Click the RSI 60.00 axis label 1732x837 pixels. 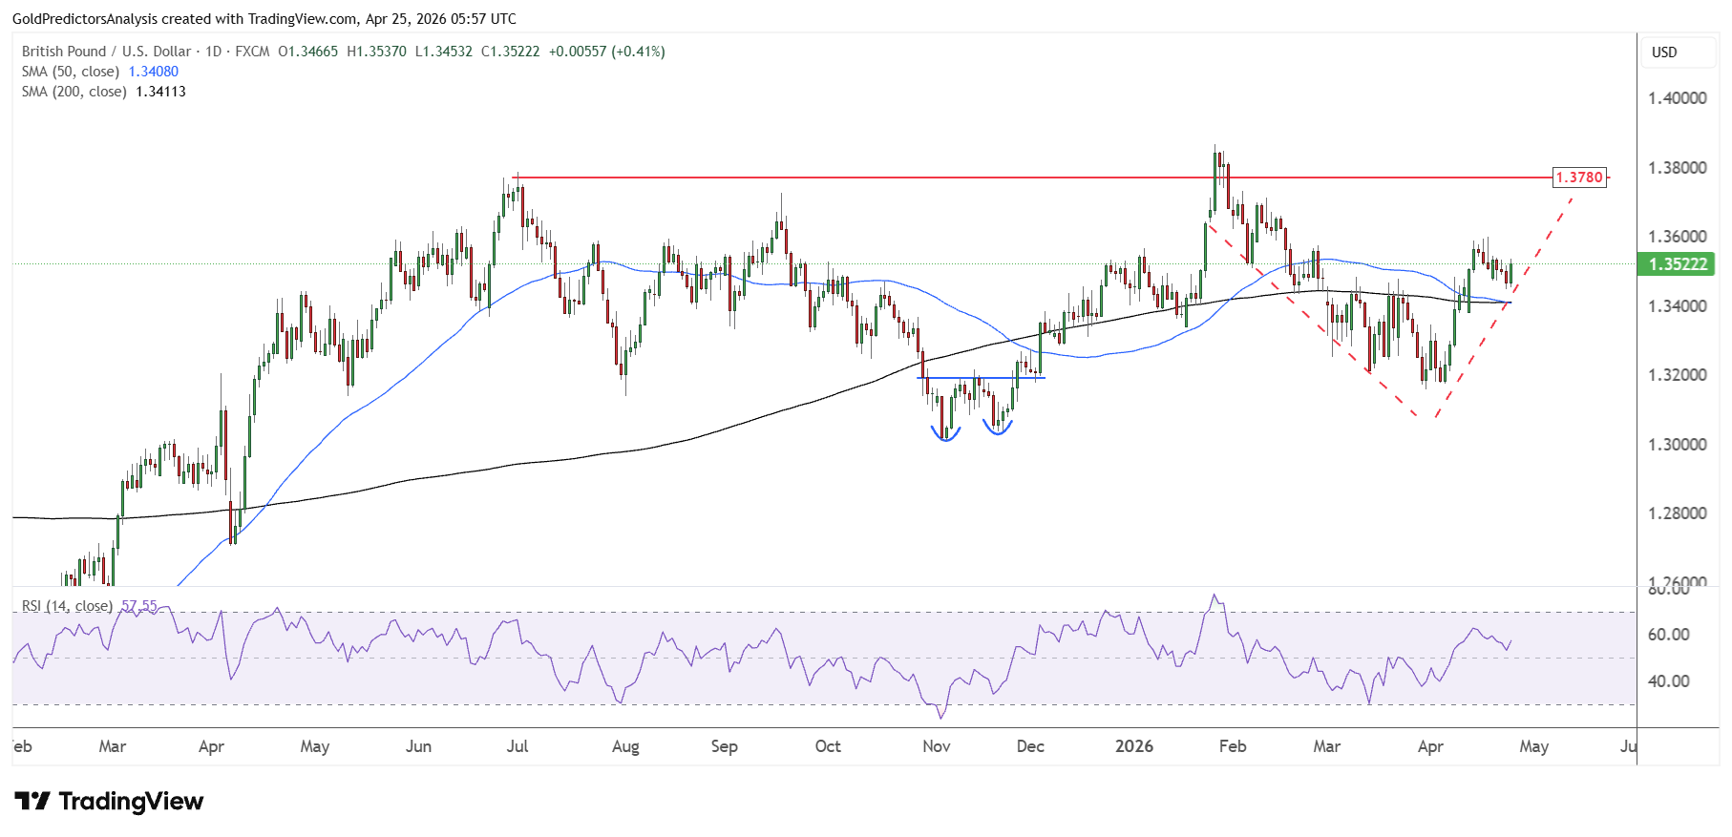pos(1669,635)
